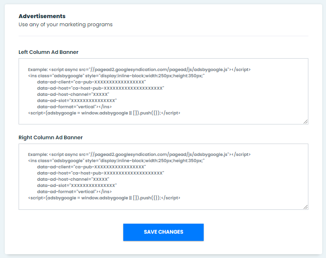
Task: Place cursor on data-ad-slot line in left banner
Action: [x=77, y=101]
